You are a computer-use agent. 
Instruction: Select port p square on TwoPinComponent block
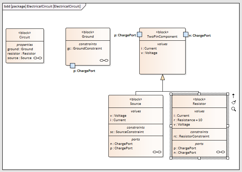139,35
